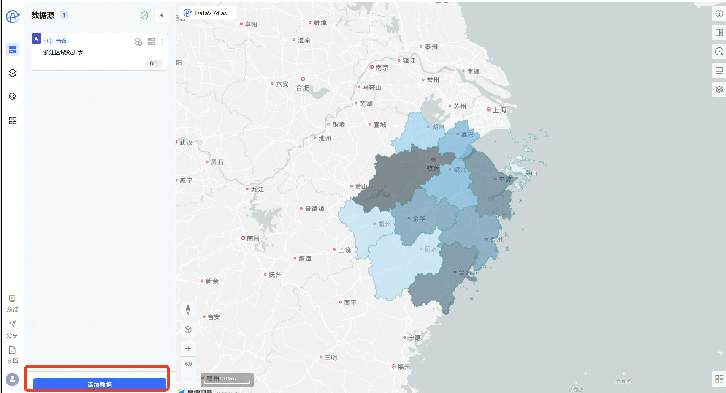This screenshot has height=393, width=726.
Task: Collapse the data source panel
Action: click(162, 16)
